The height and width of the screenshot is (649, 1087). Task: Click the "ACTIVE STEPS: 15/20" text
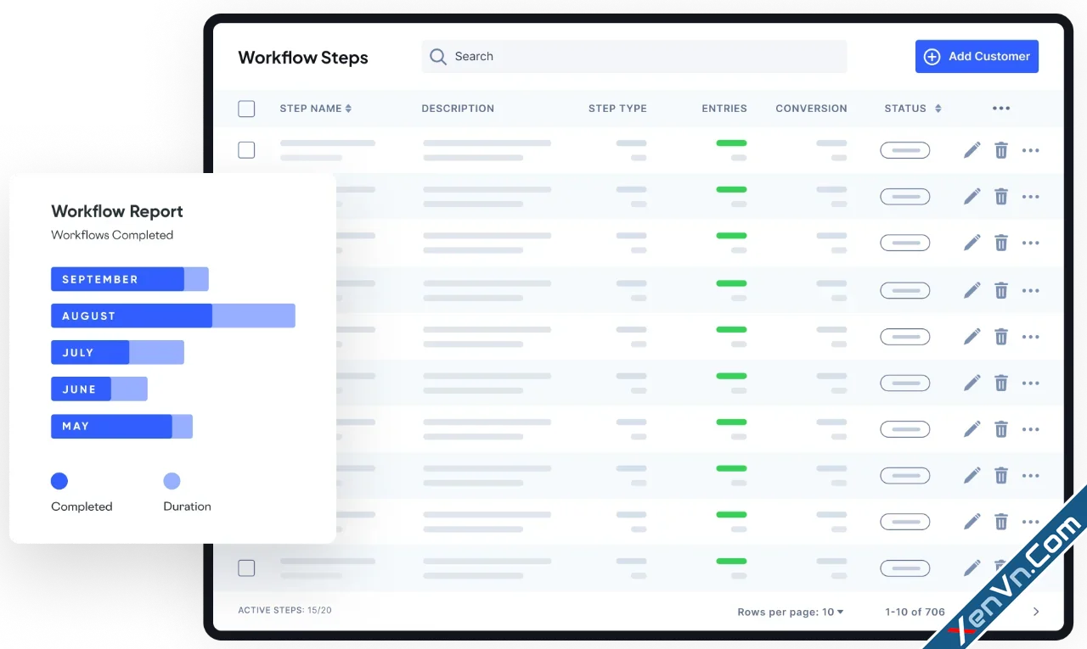pos(284,610)
